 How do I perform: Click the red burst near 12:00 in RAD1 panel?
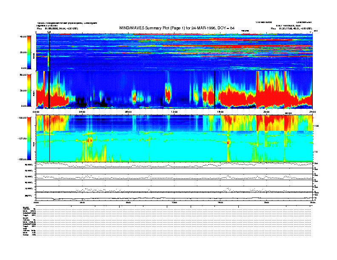pyautogui.click(x=168, y=94)
